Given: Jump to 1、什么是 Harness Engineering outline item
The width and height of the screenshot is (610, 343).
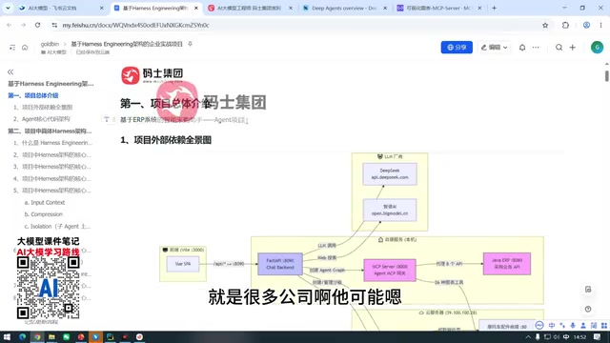Looking at the screenshot, I should pos(52,143).
